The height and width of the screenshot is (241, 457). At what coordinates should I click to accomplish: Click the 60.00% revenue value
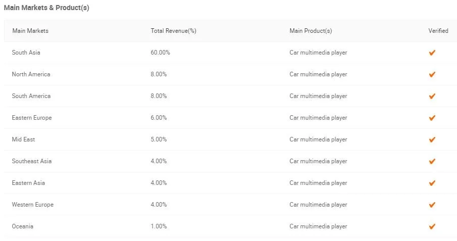[160, 53]
